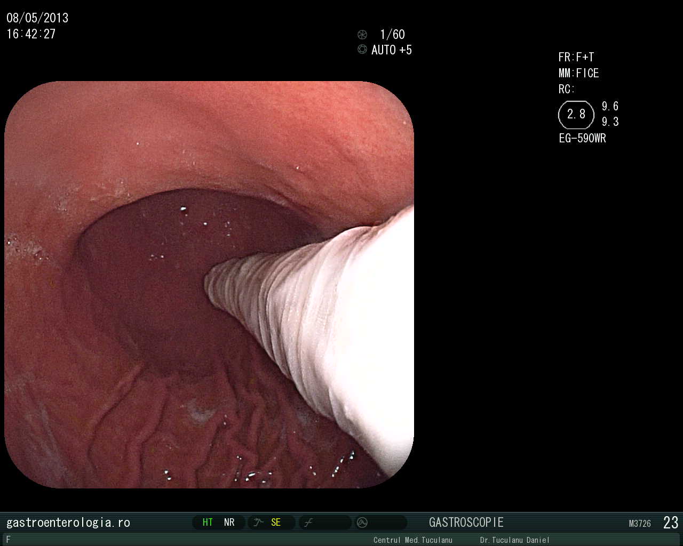The image size is (683, 546).
Task: Click the AUTO +5 exposure value
Action: 392,50
